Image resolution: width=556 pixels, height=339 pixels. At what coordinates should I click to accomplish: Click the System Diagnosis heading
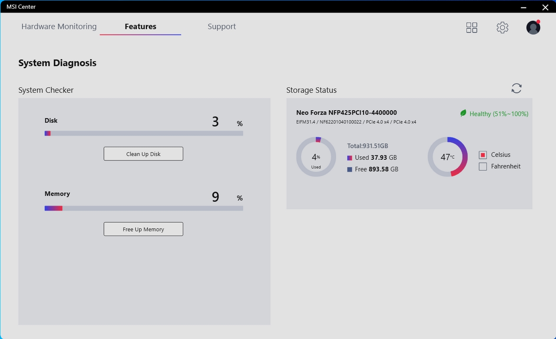click(57, 63)
